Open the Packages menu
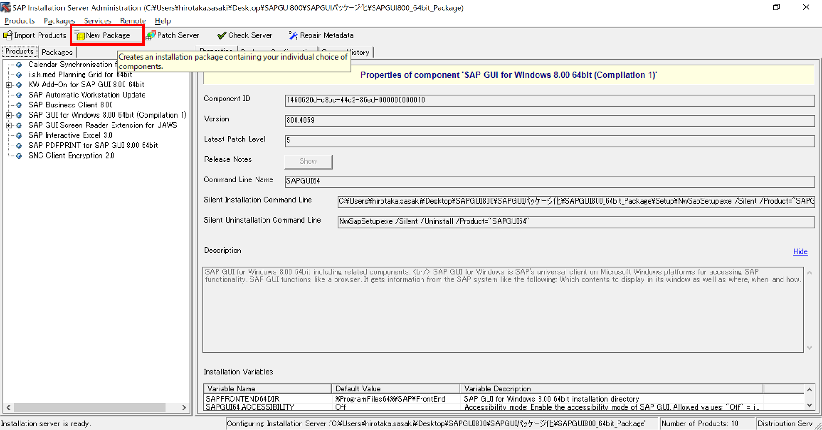Image resolution: width=822 pixels, height=430 pixels. (59, 21)
